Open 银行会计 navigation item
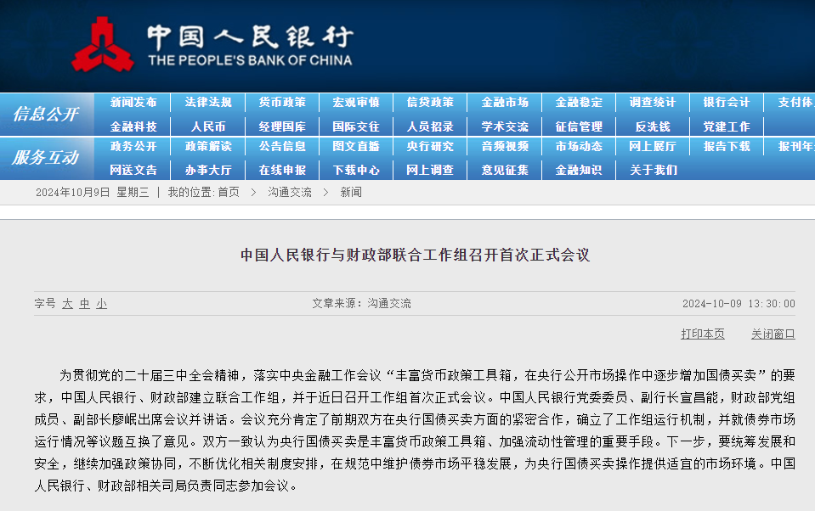The width and height of the screenshot is (815, 511). tap(727, 103)
